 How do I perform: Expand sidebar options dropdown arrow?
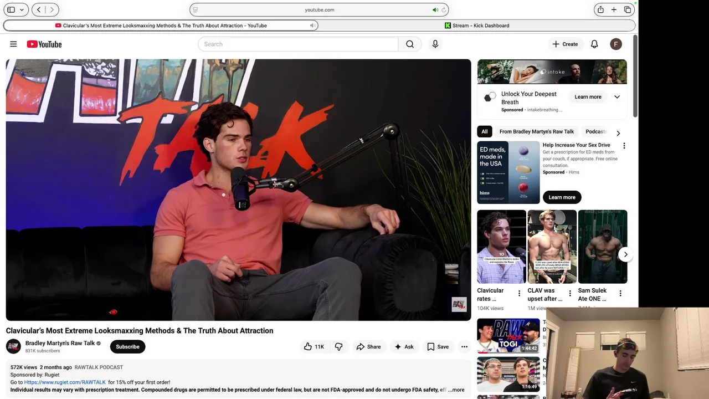22,9
